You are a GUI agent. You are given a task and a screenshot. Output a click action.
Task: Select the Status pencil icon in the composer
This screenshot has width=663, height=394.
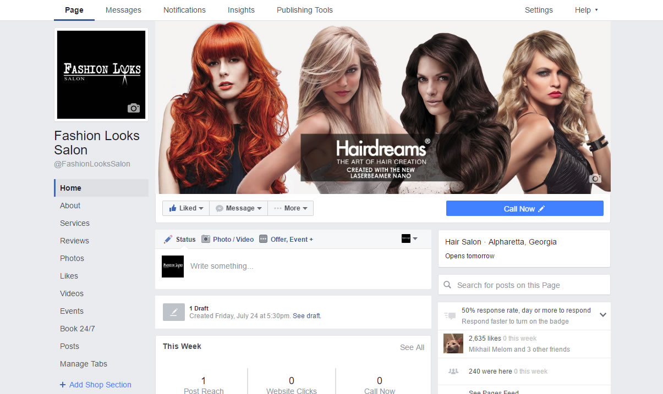(x=168, y=239)
